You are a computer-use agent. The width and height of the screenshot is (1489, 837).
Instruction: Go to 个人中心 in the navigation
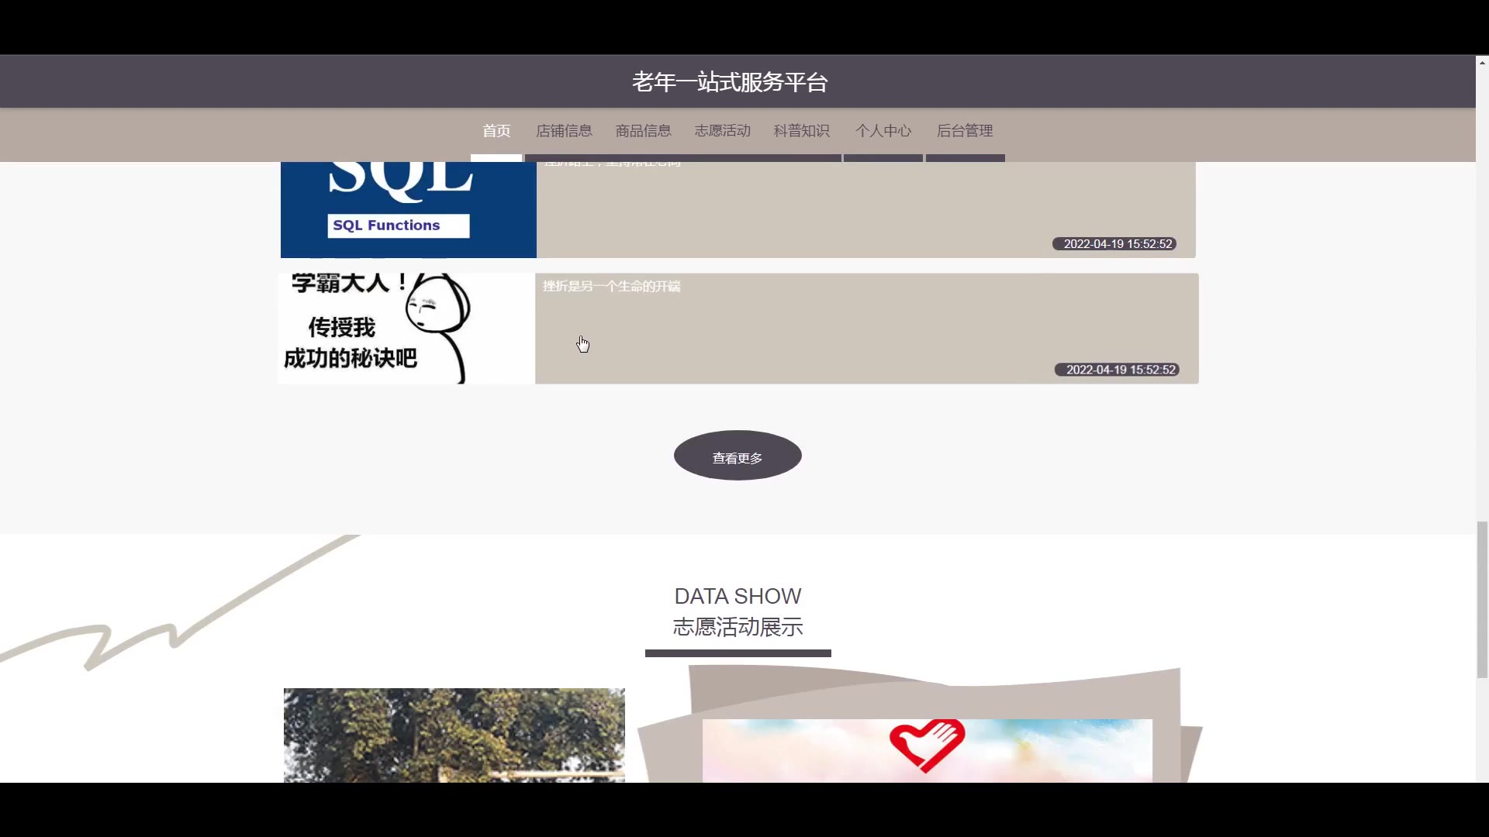click(883, 131)
